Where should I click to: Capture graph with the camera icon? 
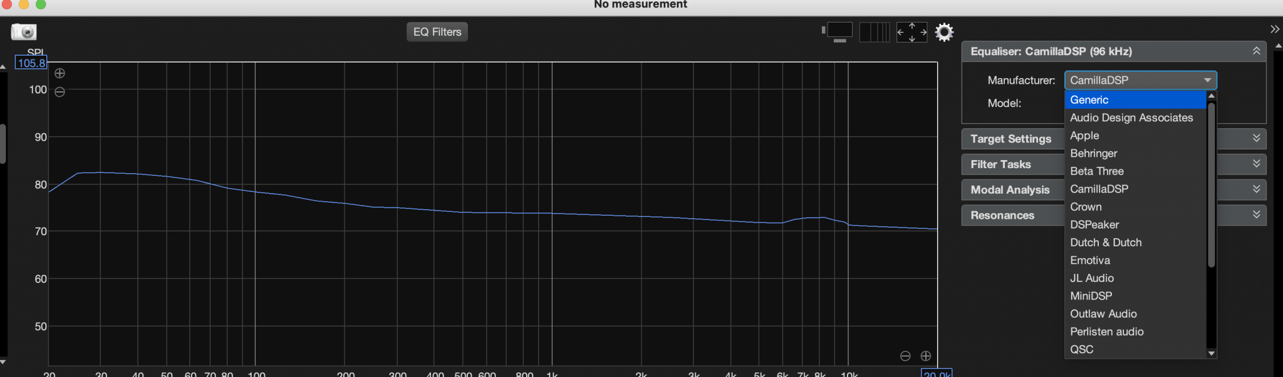(24, 32)
